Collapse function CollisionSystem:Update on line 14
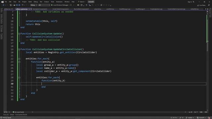Viewport: 212px width, 119px height. 19,34
